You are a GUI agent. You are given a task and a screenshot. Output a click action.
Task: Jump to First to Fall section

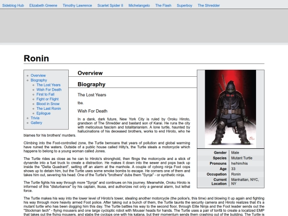coord(45,94)
